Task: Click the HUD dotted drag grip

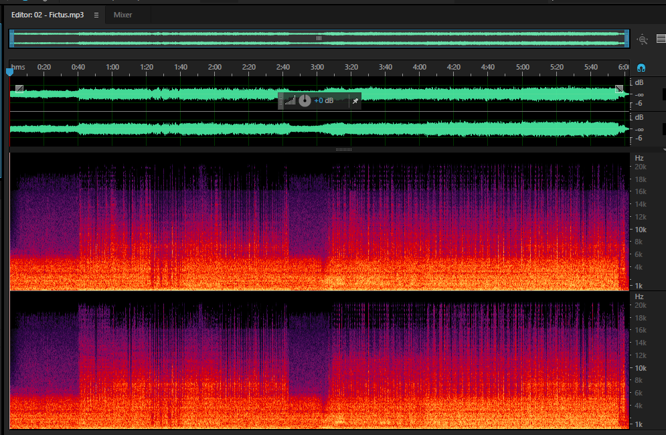Action: [280, 101]
